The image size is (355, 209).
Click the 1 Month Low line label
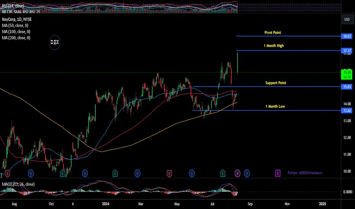tap(275, 106)
